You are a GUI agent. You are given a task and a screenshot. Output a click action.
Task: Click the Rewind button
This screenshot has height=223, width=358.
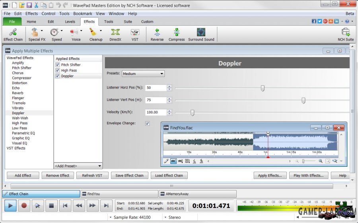79,206
